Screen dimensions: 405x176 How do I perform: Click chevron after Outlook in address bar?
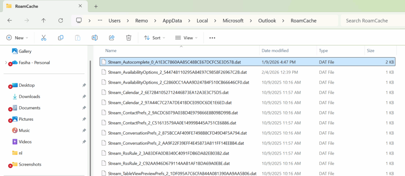click(x=283, y=21)
